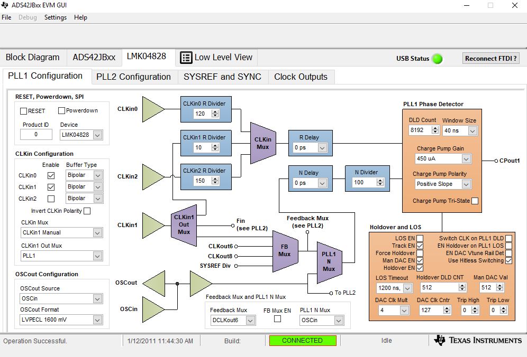Click the CLKin0 input buffer triangle
Viewport: 527px width, 357px height.
pos(153,109)
